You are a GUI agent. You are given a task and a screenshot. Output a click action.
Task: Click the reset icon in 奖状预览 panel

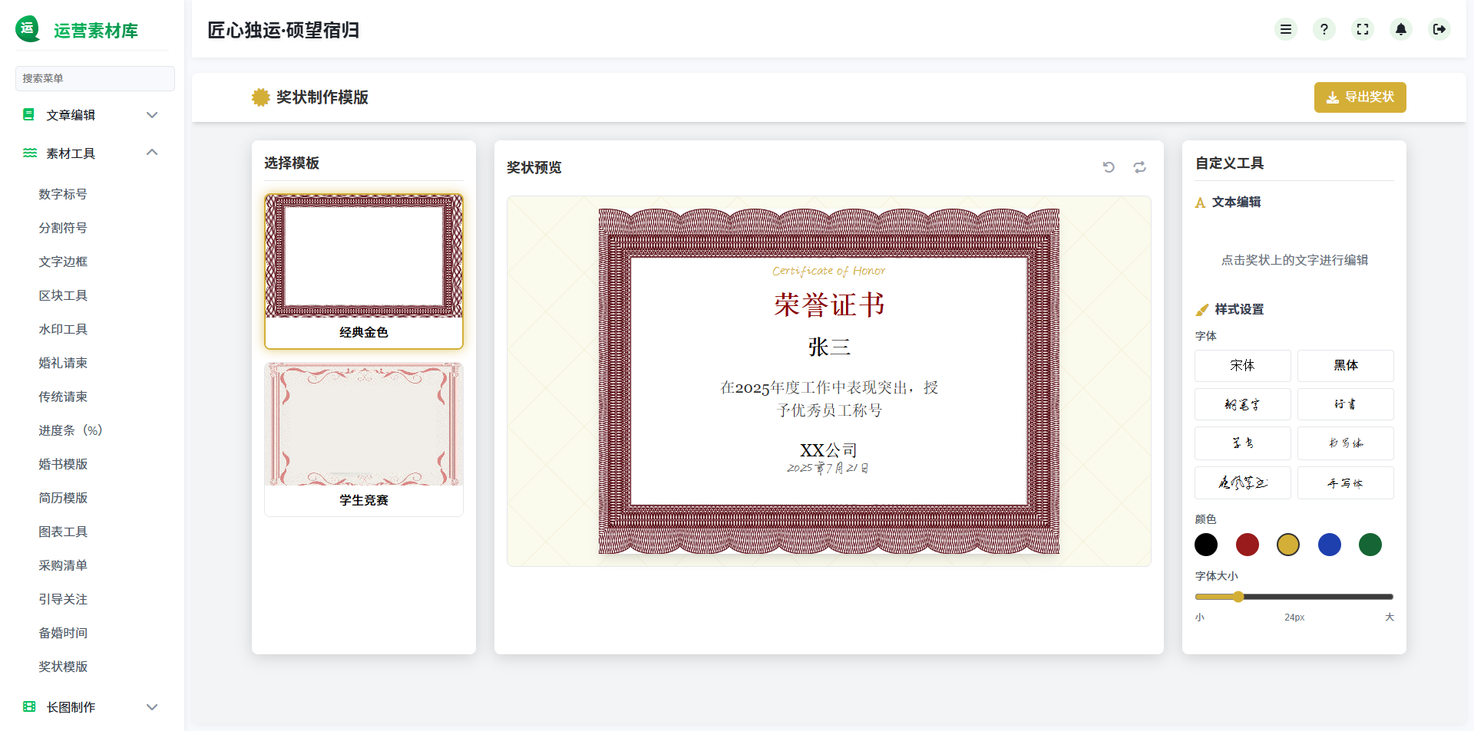click(x=1139, y=167)
